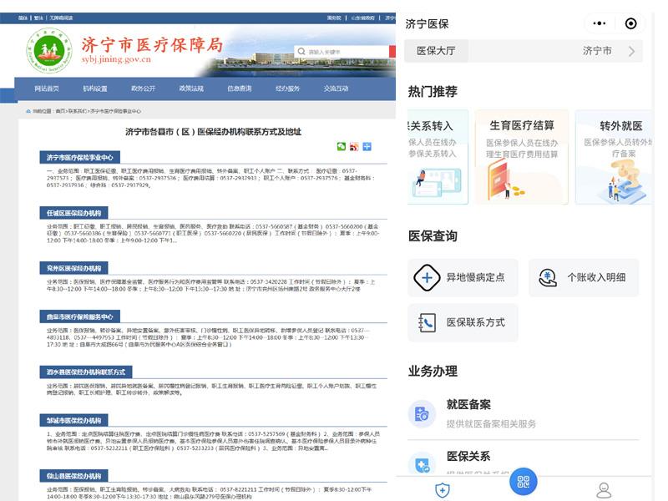Click the 曲阜市医疗保险服务中心 section header
668x501 pixels.
click(79, 316)
